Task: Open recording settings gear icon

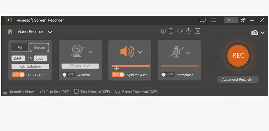Action: click(x=163, y=31)
